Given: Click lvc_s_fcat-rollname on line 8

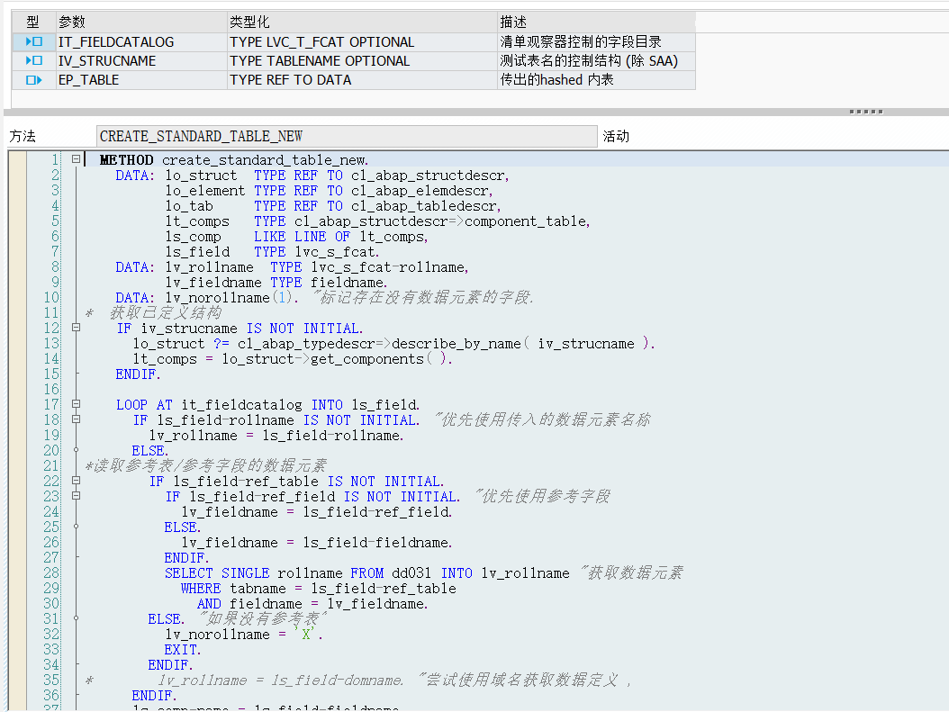Looking at the screenshot, I should click(x=389, y=267).
